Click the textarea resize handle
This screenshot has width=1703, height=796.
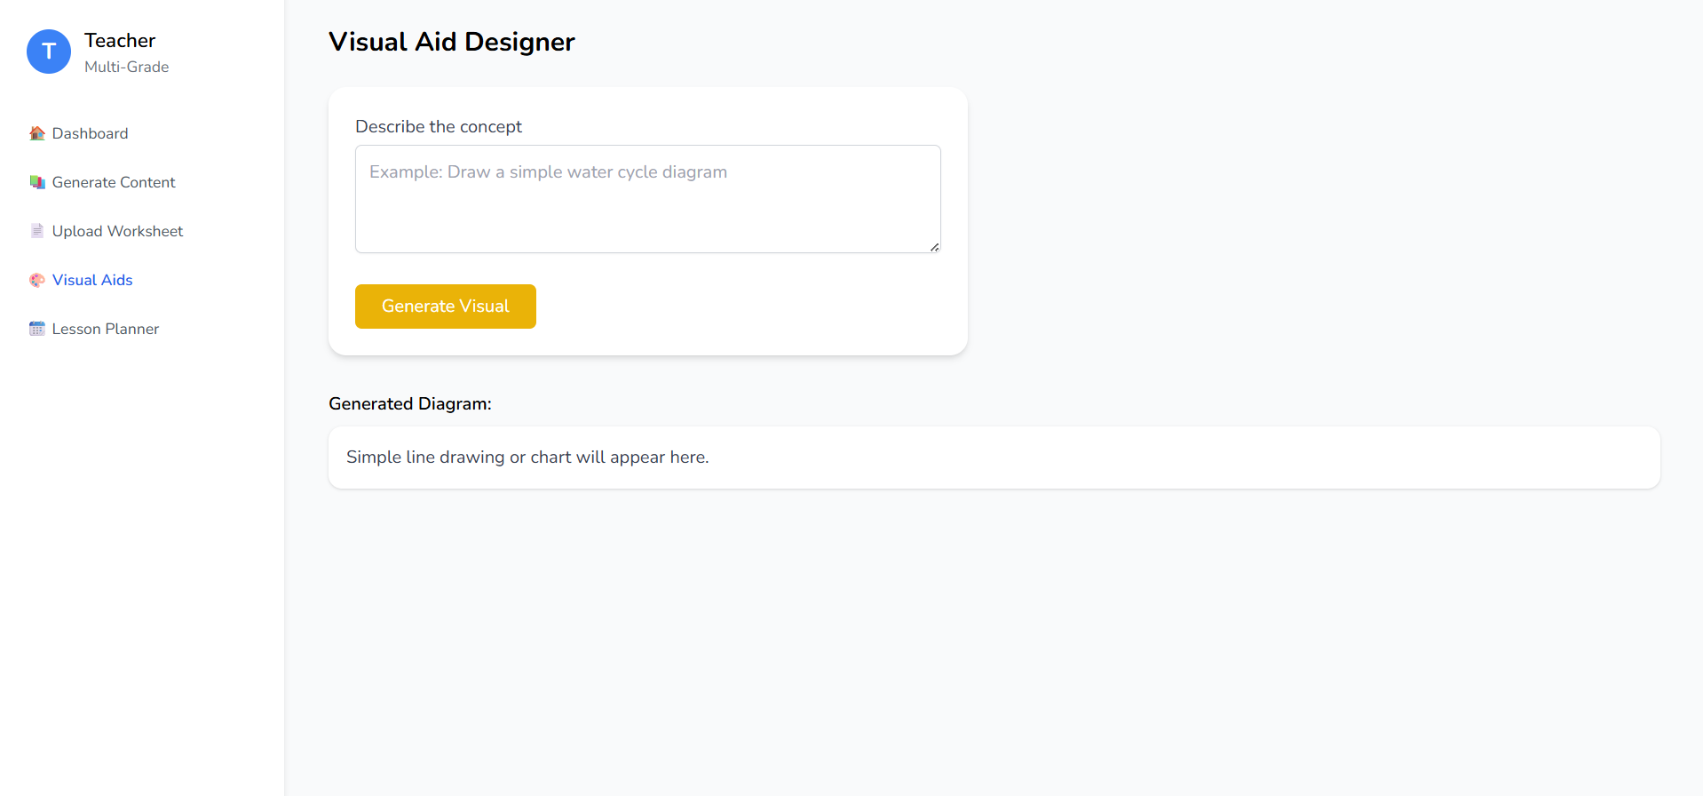coord(935,247)
